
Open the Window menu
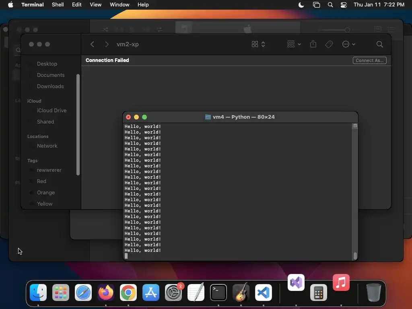point(119,5)
